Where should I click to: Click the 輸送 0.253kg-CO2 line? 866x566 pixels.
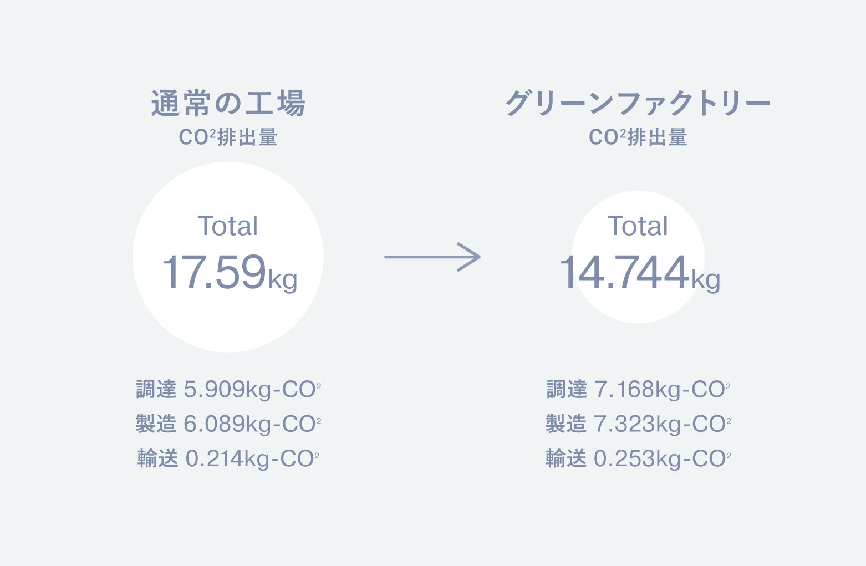click(x=638, y=458)
